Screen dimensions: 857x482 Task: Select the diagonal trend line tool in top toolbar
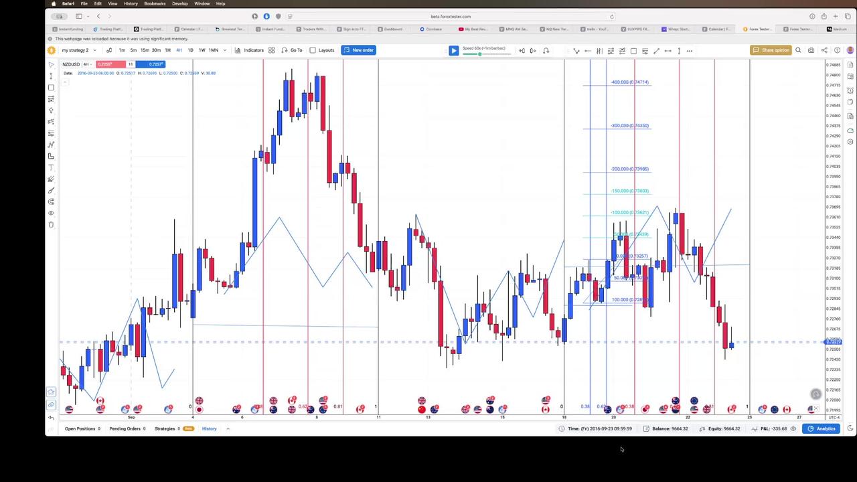[x=656, y=51]
